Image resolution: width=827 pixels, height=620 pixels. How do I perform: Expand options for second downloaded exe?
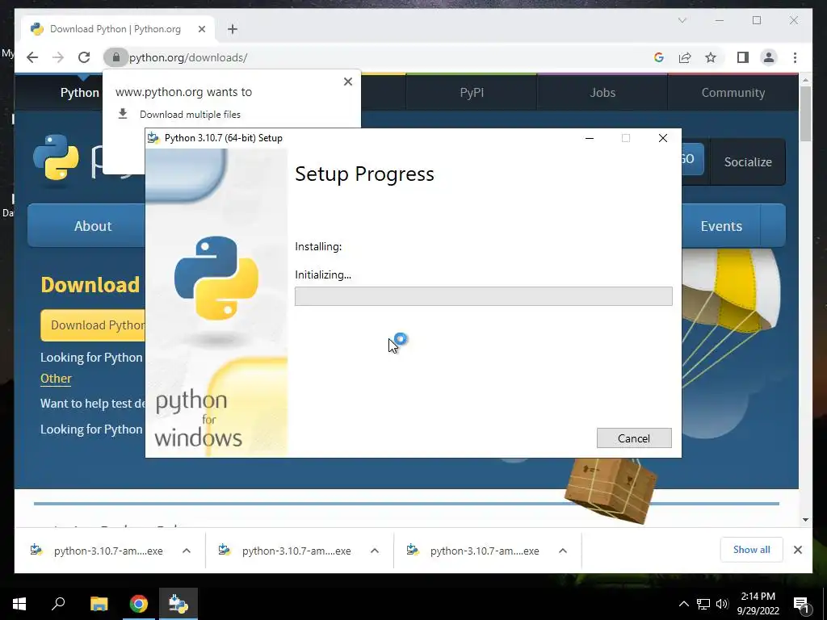tap(375, 551)
